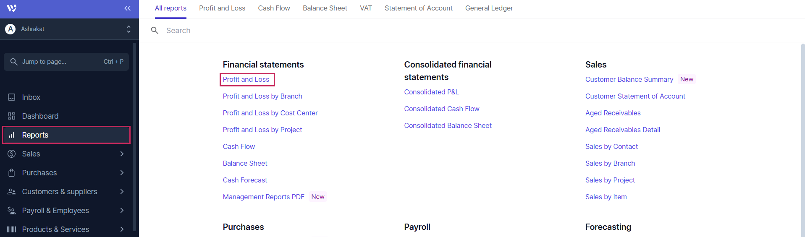Click the Reports bar chart icon
Image resolution: width=805 pixels, height=237 pixels.
pyautogui.click(x=12, y=135)
